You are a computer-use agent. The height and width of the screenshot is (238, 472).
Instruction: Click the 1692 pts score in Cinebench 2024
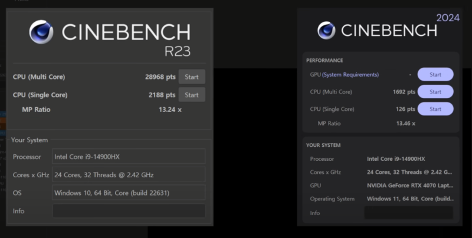tap(404, 92)
